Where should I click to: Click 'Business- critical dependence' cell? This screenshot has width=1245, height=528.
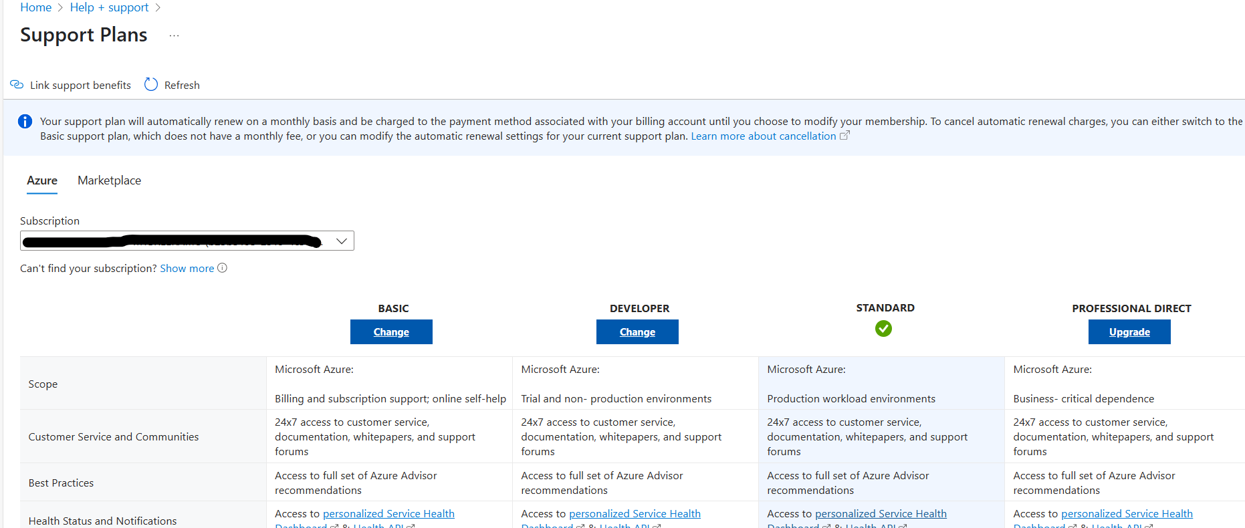[x=1083, y=398]
